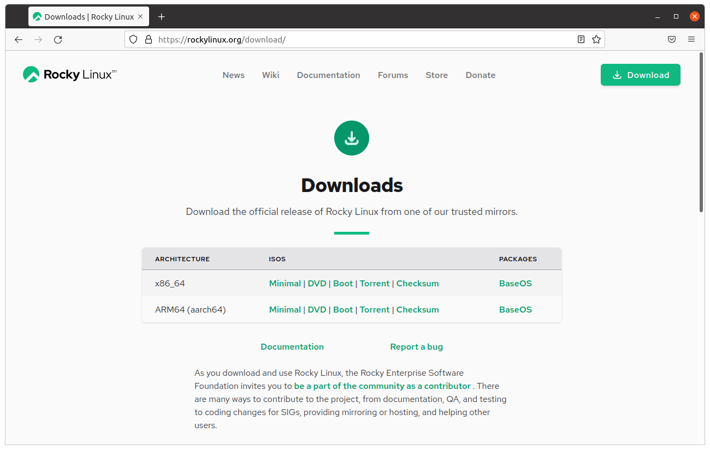This screenshot has width=710, height=450.
Task: Click the 'ARCHITECTURE' column header
Action: pyautogui.click(x=182, y=259)
